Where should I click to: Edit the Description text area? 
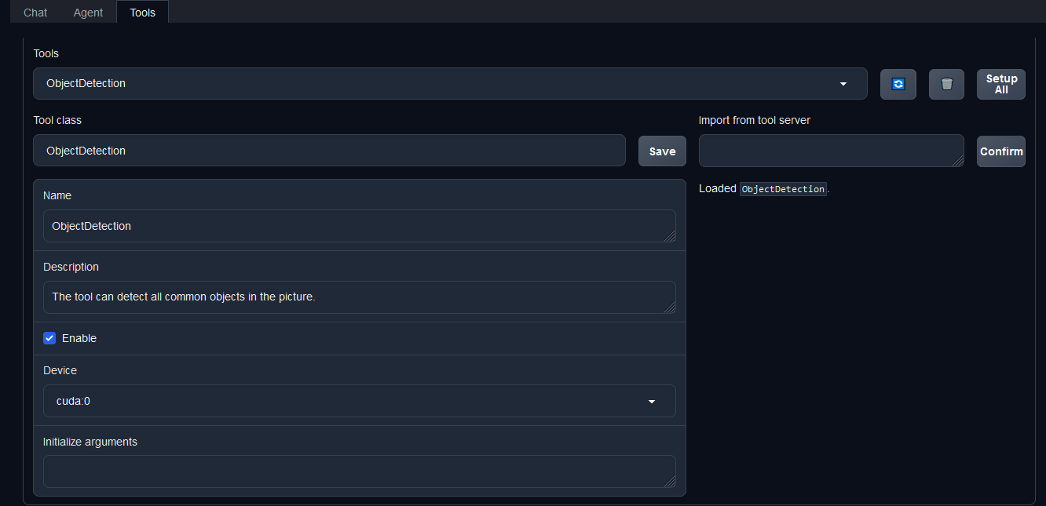[x=359, y=297]
